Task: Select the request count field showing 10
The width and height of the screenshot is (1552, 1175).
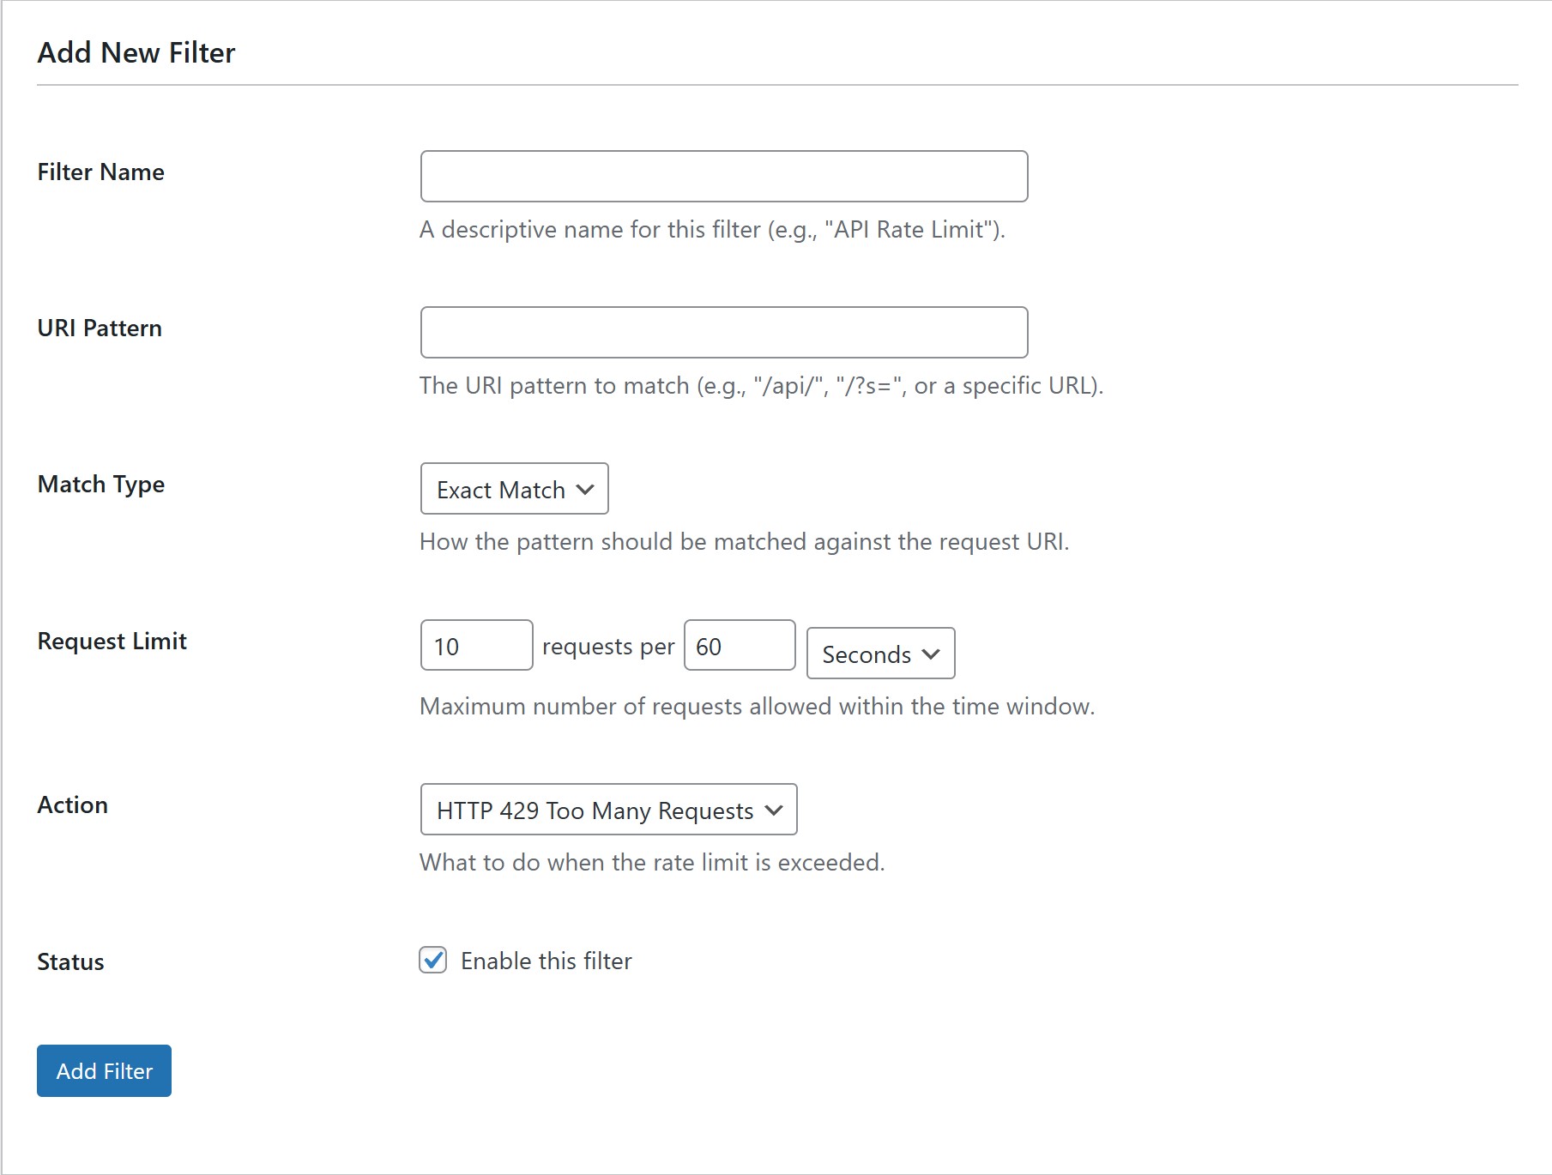Action: click(475, 645)
